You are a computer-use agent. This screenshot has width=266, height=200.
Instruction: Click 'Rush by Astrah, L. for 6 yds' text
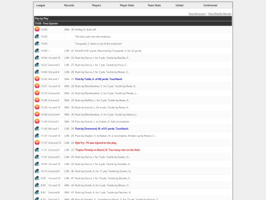(102, 108)
